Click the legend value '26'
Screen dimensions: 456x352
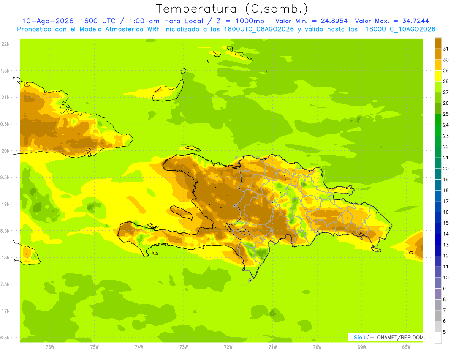tap(446, 103)
